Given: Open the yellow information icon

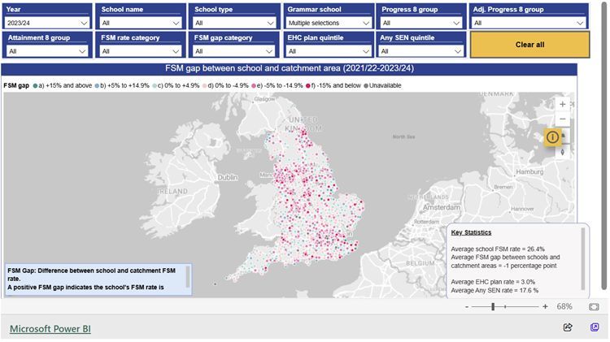Looking at the screenshot, I should (552, 137).
